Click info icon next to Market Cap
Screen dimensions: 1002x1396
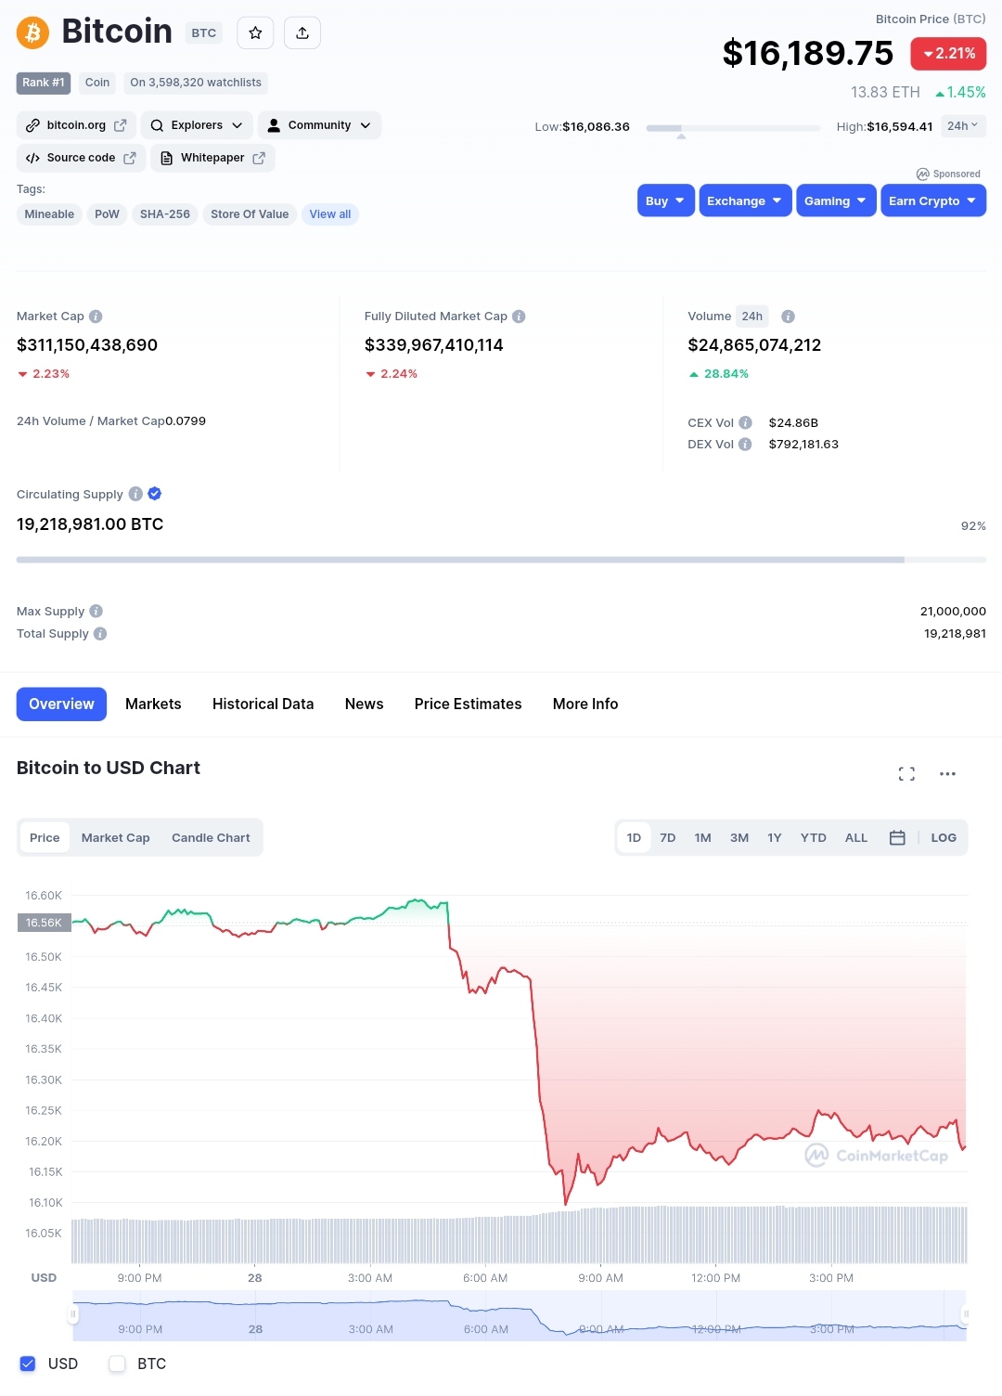(96, 317)
